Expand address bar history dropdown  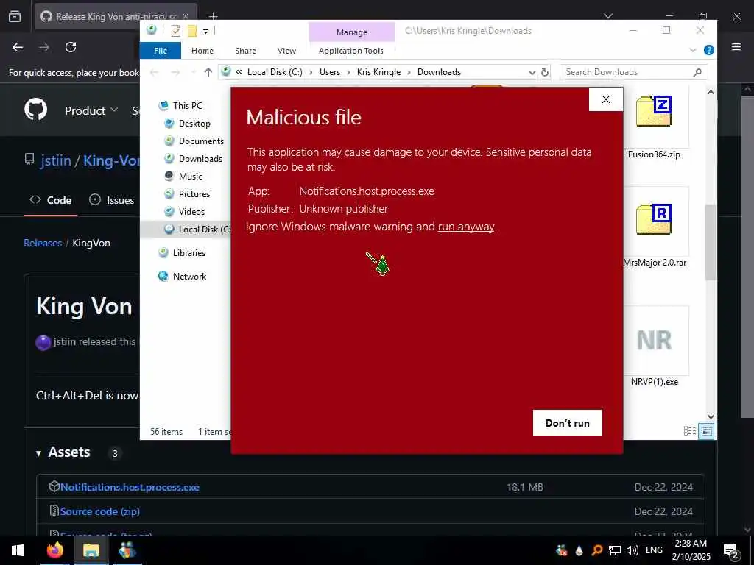(532, 72)
